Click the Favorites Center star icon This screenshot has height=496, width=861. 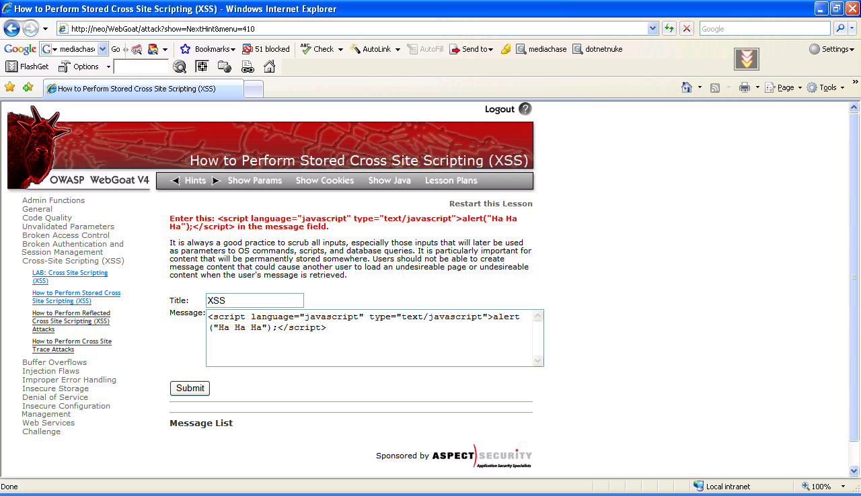pyautogui.click(x=9, y=87)
